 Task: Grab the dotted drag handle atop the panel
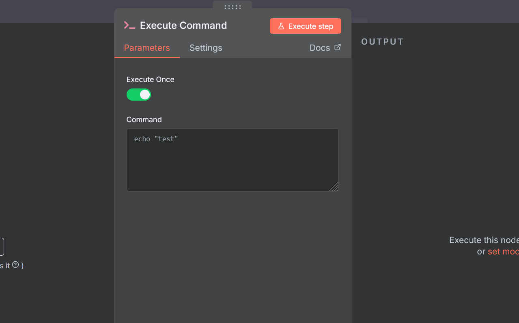point(233,7)
